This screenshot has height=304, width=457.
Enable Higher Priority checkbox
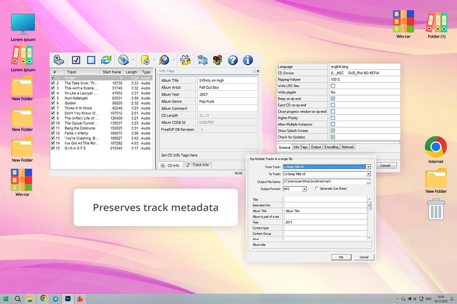click(333, 118)
